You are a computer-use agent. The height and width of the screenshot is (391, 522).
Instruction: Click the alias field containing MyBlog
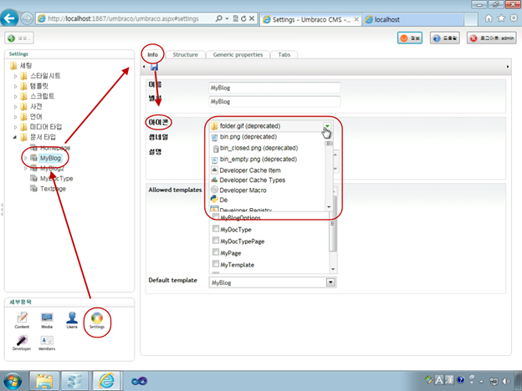pos(274,101)
